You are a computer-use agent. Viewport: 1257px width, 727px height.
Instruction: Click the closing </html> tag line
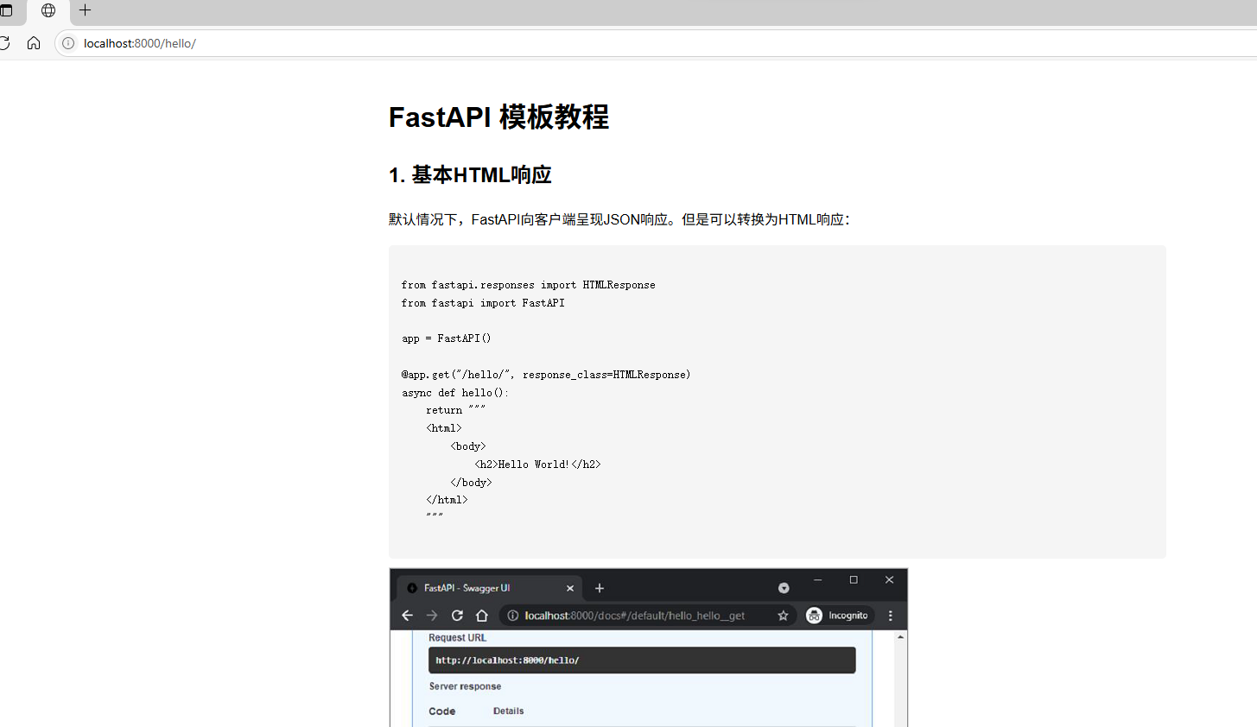pos(447,500)
